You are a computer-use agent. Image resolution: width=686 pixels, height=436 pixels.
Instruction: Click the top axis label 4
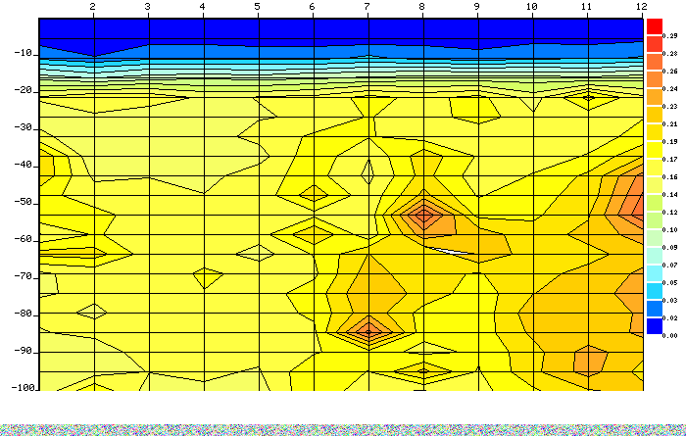[202, 7]
